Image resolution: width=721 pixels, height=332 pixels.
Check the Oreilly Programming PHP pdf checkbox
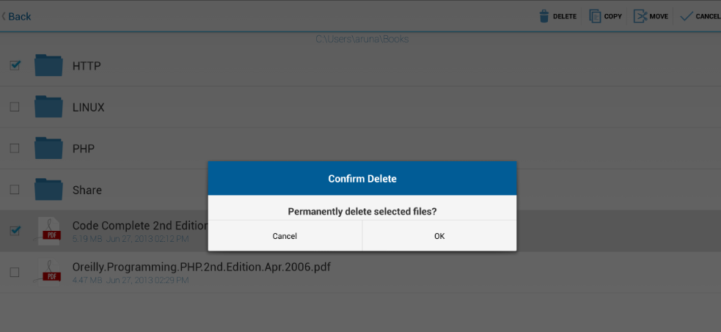tap(15, 273)
